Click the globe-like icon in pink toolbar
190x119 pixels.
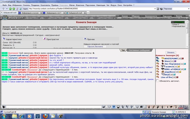pos(158,107)
